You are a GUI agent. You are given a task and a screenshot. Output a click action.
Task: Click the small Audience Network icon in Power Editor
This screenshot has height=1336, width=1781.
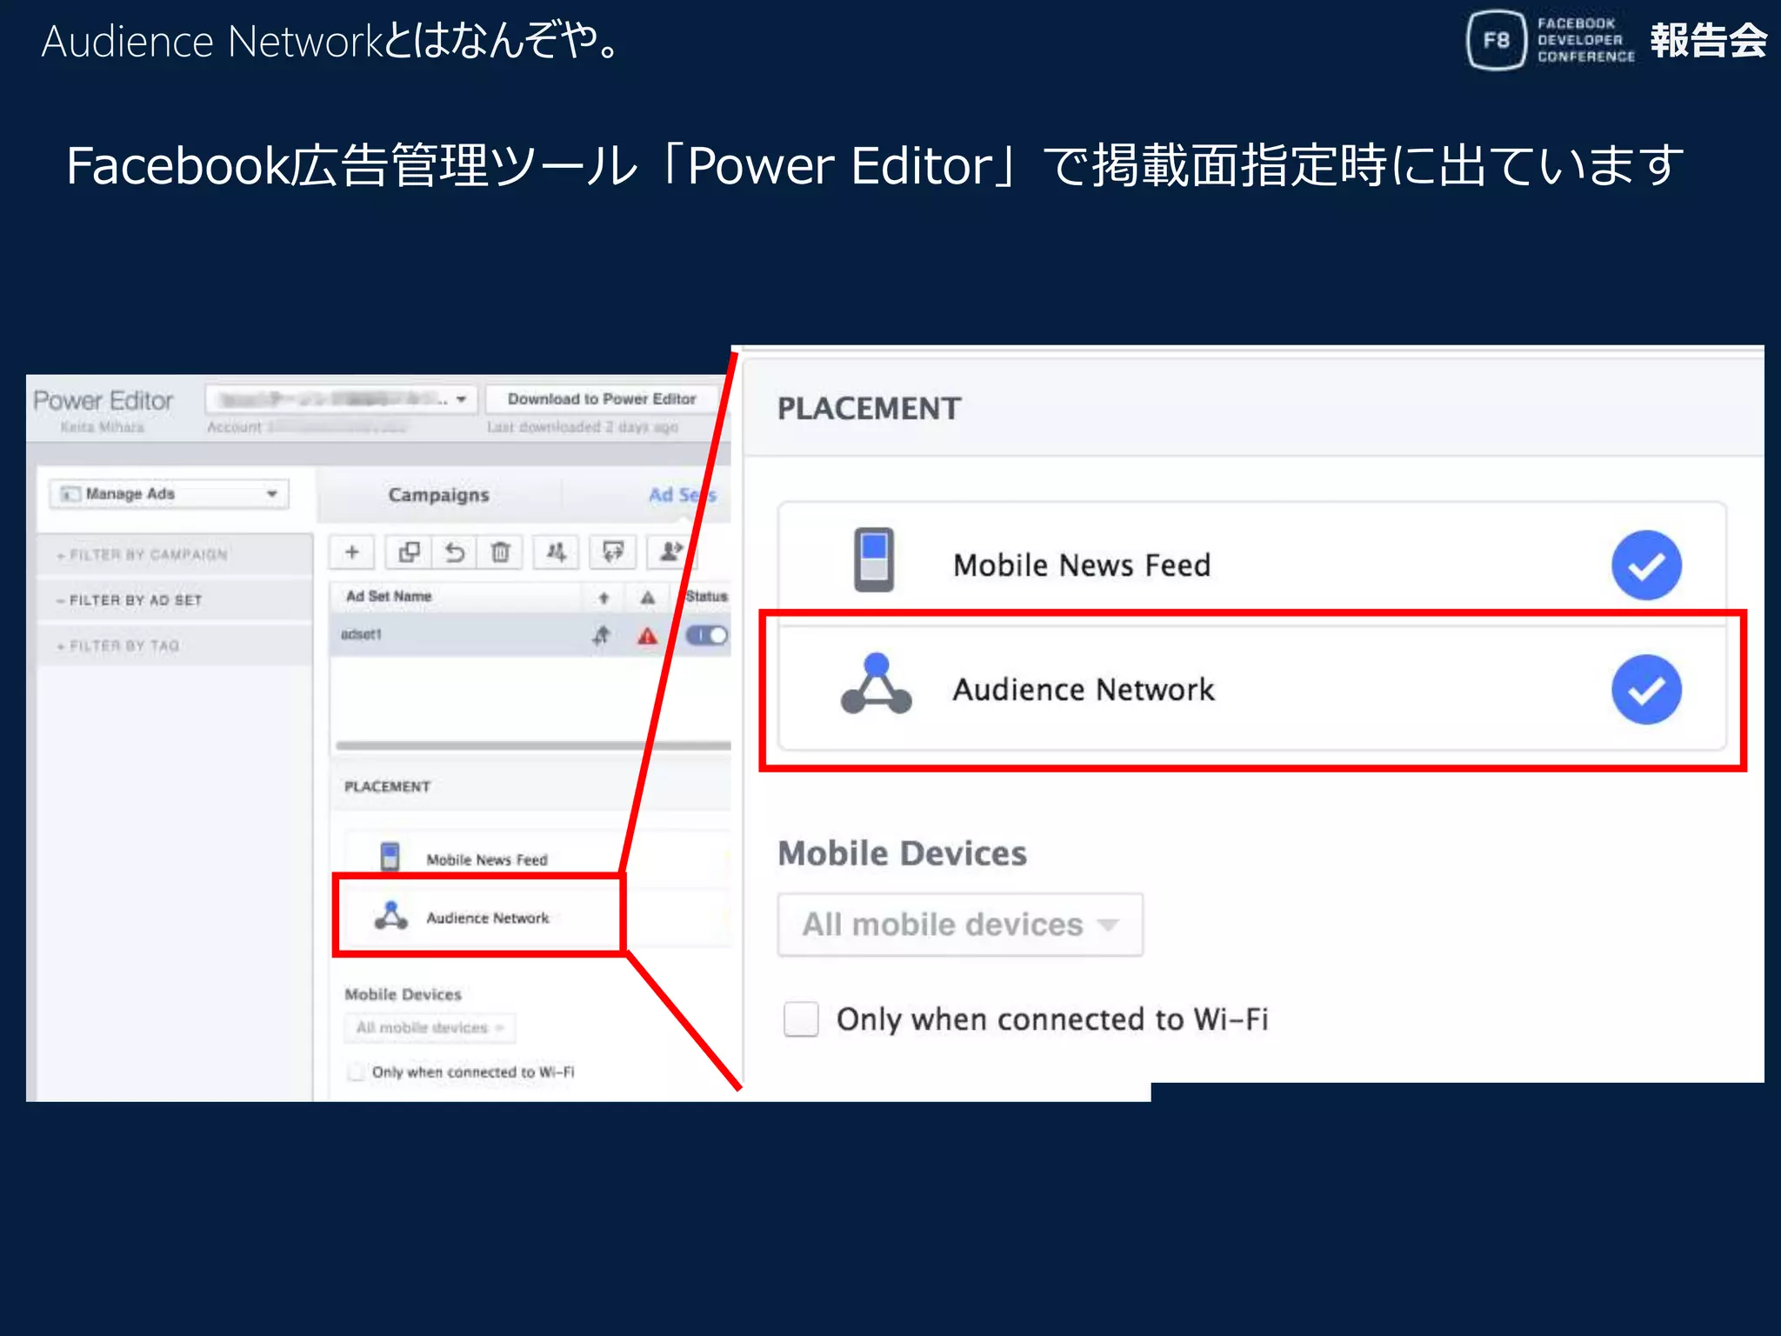390,916
